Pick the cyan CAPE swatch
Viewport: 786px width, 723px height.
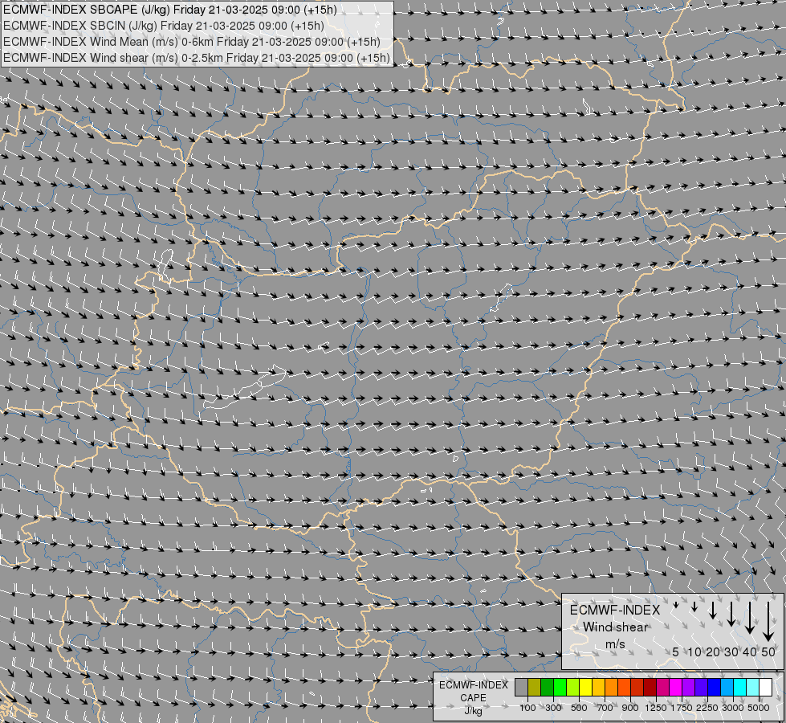click(740, 688)
